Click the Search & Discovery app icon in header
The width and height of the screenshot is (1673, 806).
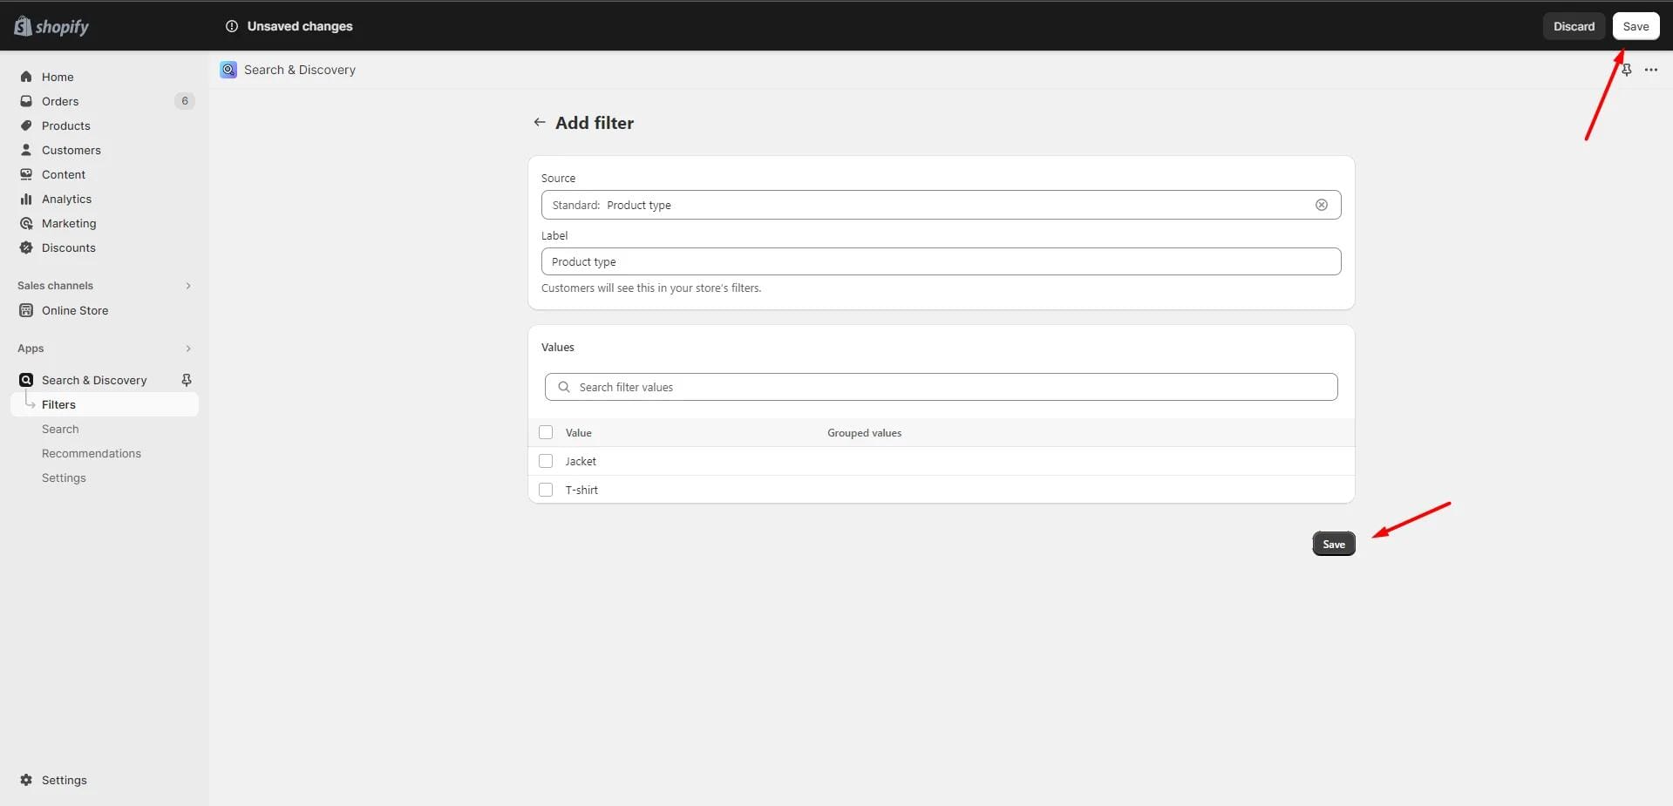click(x=228, y=70)
